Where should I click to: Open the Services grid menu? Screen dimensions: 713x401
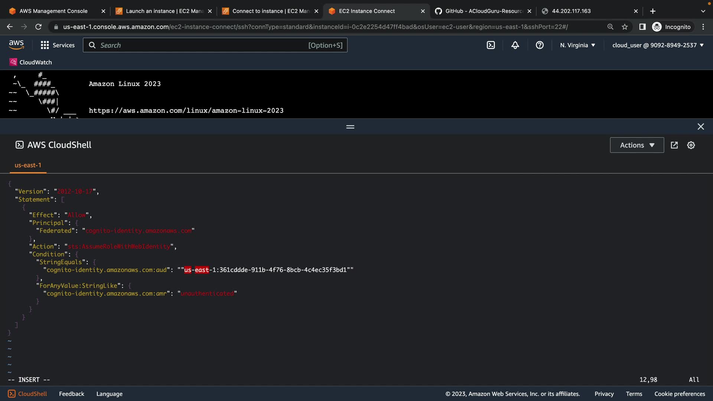[x=58, y=45]
